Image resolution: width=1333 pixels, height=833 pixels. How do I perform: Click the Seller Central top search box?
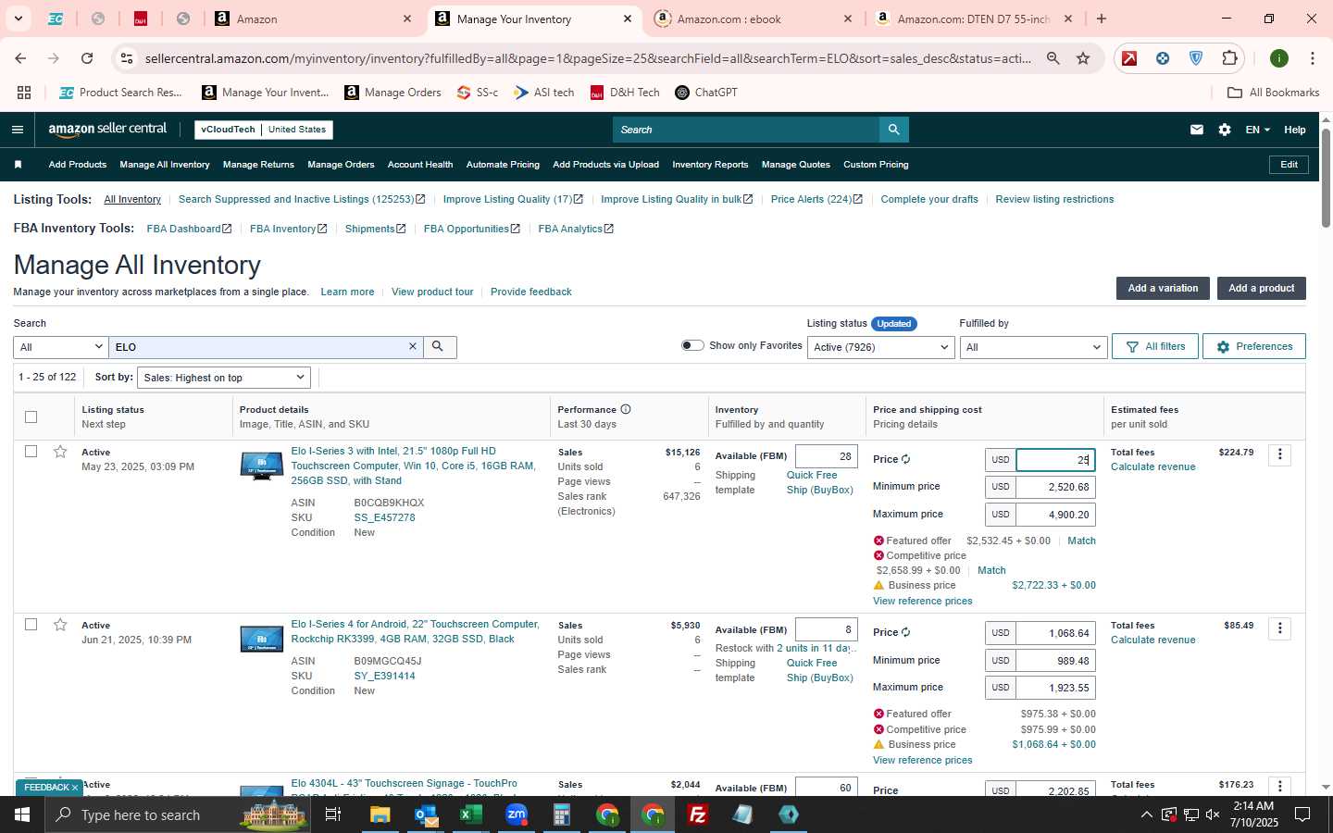click(746, 130)
